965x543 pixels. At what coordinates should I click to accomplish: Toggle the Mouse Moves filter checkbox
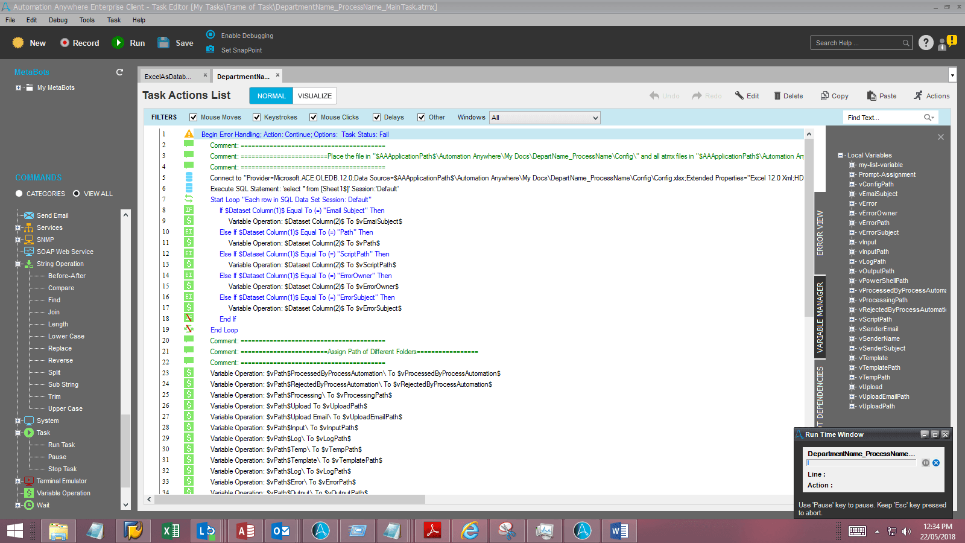[193, 118]
